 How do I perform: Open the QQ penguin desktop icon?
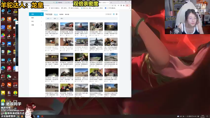click(x=9, y=36)
